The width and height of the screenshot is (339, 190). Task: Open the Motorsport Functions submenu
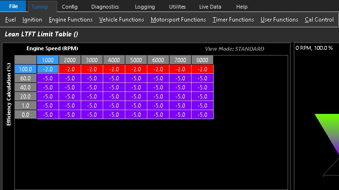pyautogui.click(x=178, y=20)
